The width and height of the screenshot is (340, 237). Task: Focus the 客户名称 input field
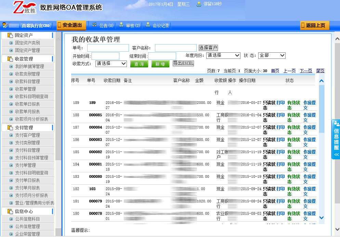(x=175, y=48)
